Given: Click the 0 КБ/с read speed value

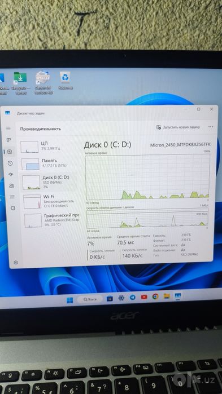Looking at the screenshot, I should (x=97, y=257).
